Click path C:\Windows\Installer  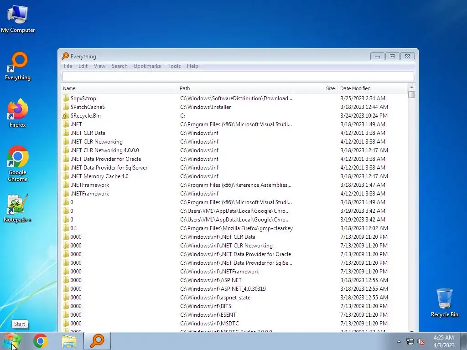click(205, 107)
